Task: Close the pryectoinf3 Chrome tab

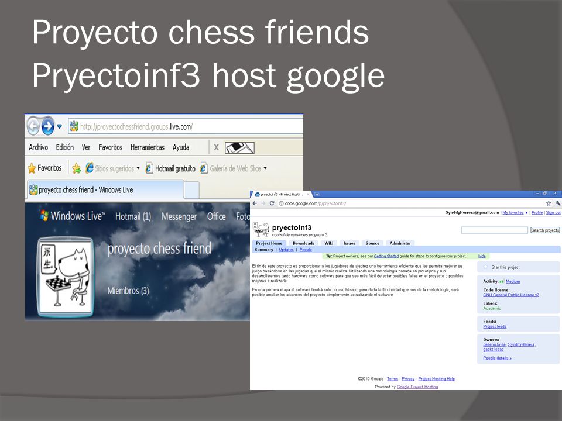Action: pyautogui.click(x=308, y=194)
